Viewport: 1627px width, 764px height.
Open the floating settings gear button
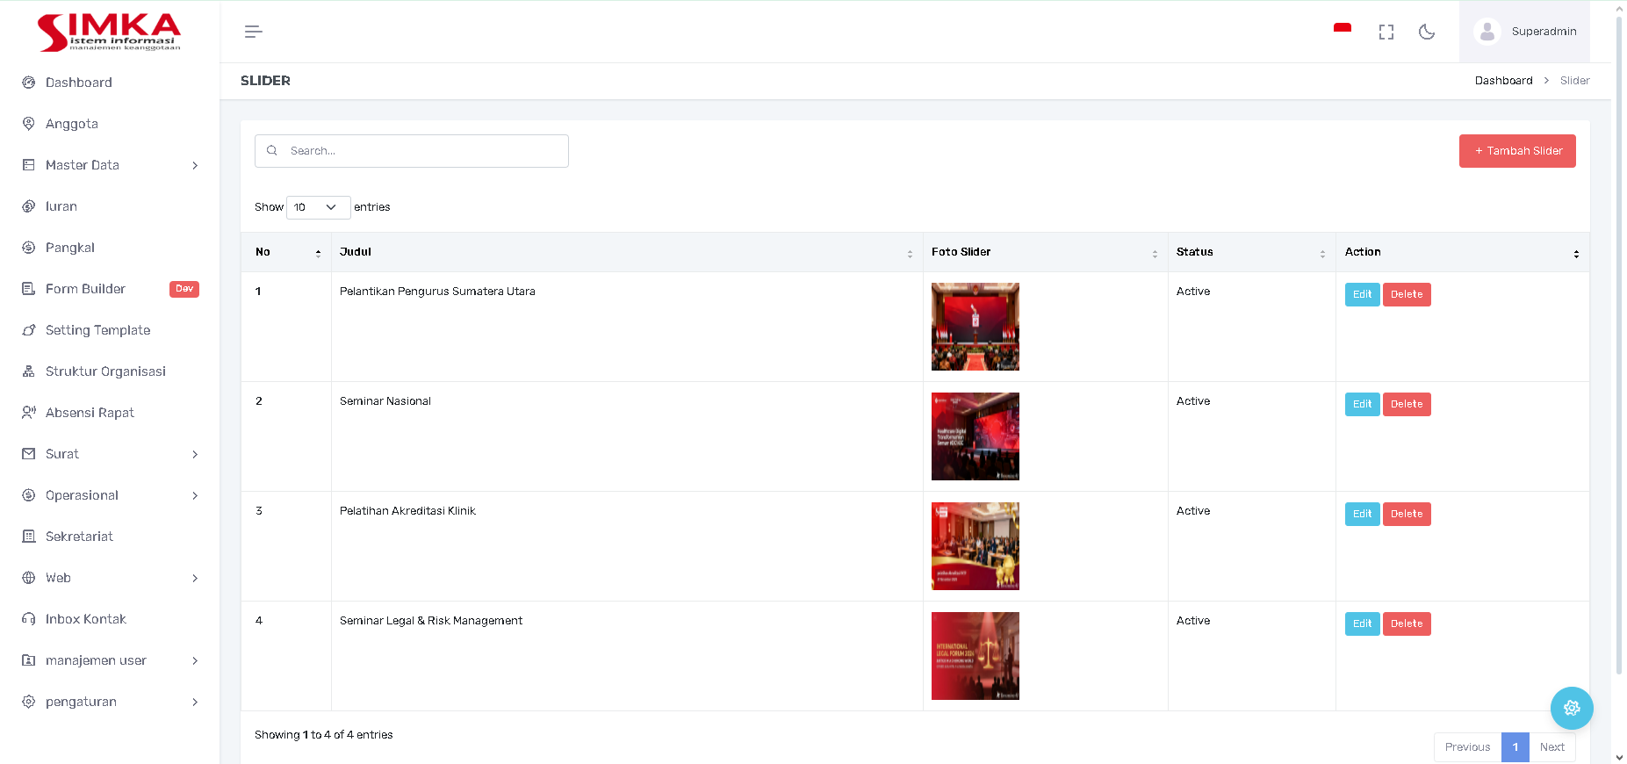pos(1571,708)
